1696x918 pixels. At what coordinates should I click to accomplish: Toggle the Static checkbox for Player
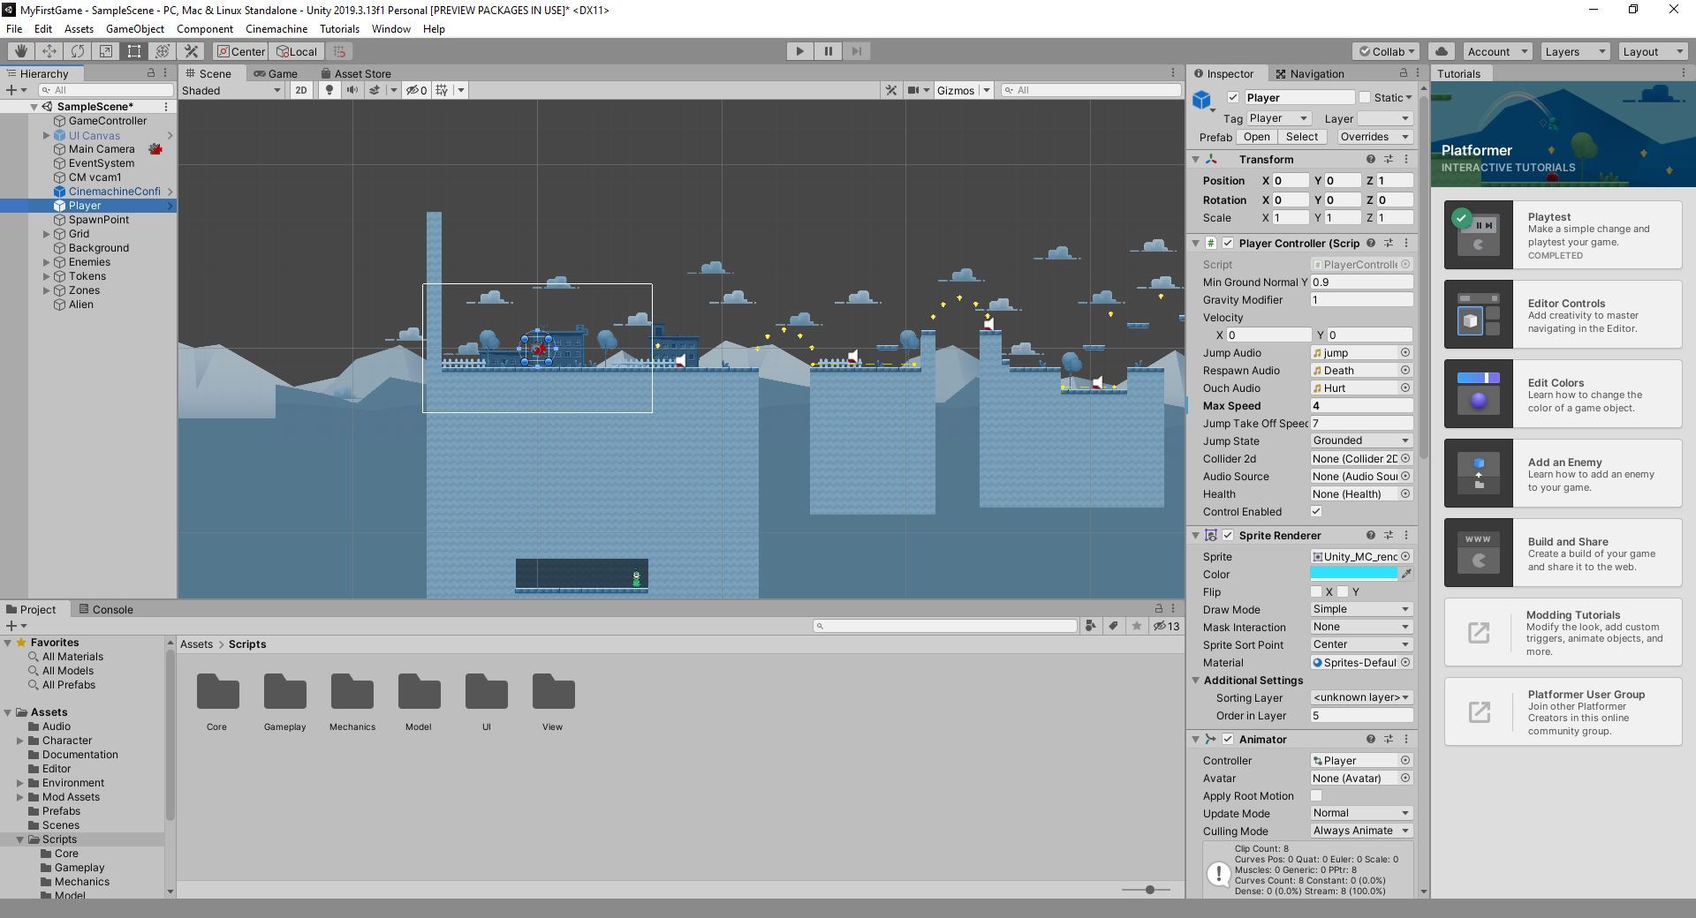[1365, 98]
